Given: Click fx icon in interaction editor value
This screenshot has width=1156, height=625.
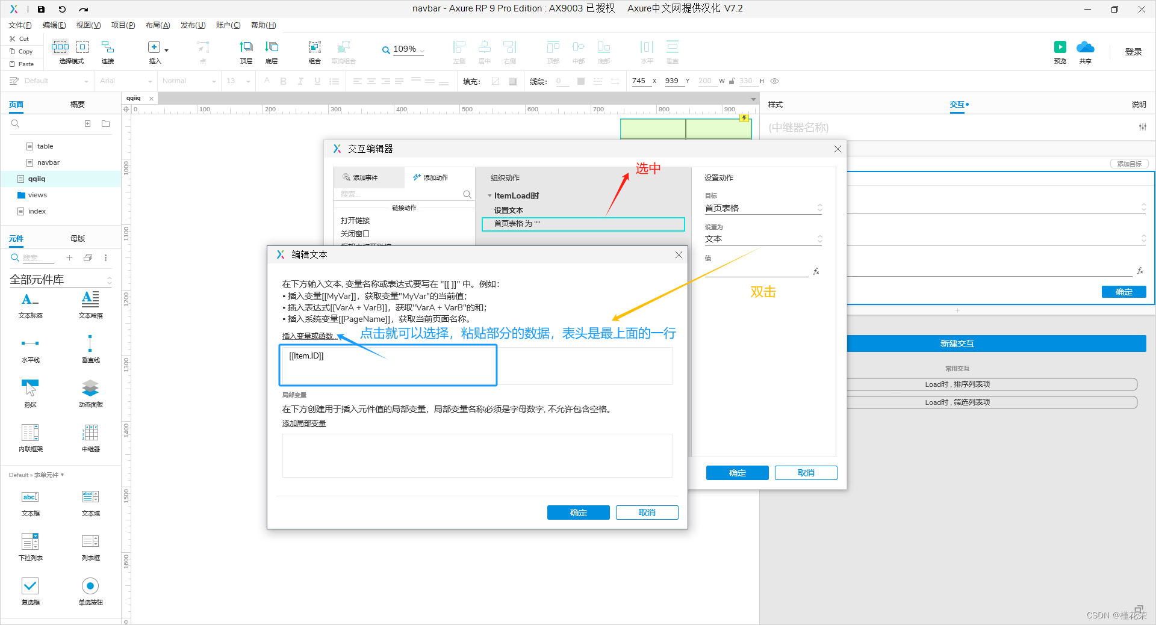Looking at the screenshot, I should pyautogui.click(x=816, y=272).
